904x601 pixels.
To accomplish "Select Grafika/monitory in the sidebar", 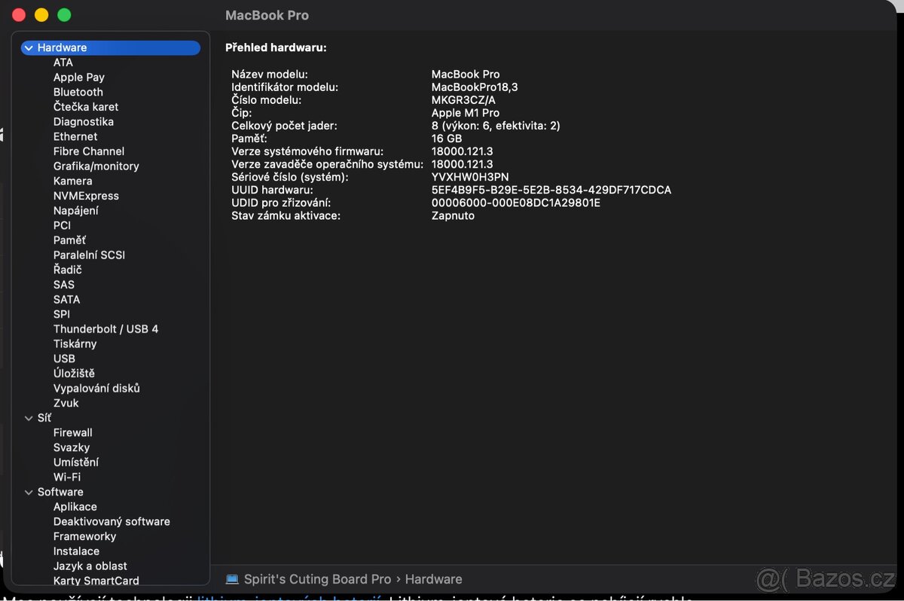I will 96,166.
